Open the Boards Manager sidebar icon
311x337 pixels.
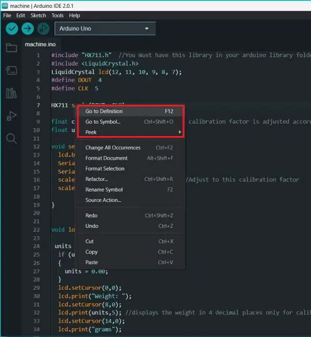tap(11, 70)
